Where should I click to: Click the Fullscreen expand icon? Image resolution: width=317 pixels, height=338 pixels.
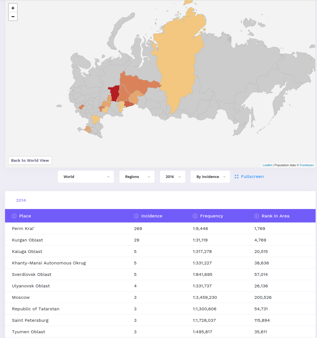(x=236, y=177)
